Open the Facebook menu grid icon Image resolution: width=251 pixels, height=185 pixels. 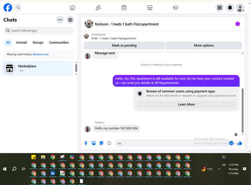click(x=219, y=8)
